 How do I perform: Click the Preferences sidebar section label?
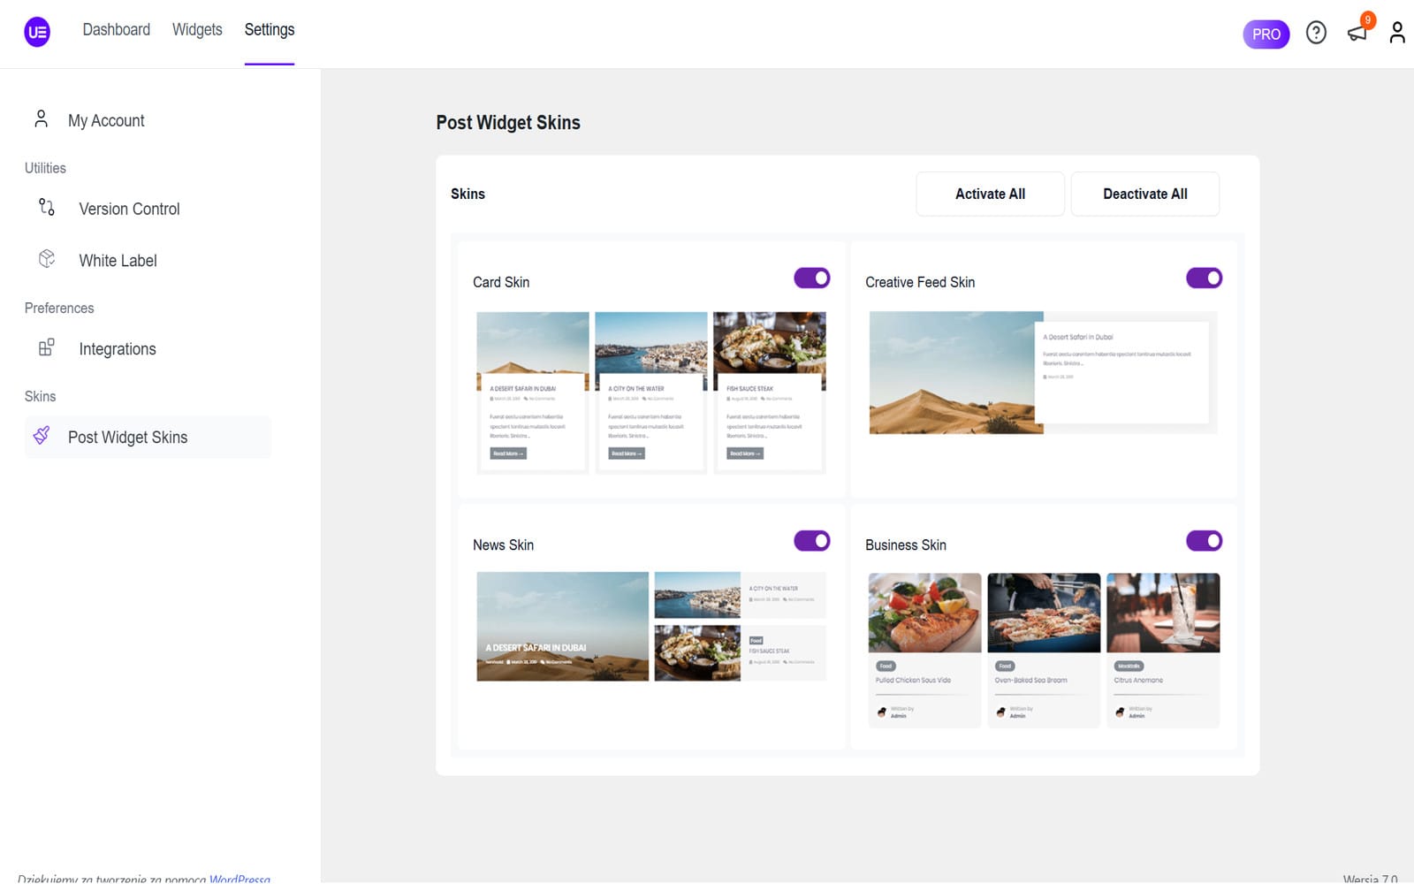pos(59,308)
